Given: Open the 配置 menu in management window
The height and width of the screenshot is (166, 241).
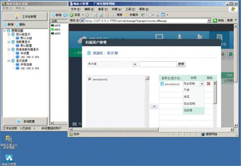Looking at the screenshot, I should (x=8, y=8).
